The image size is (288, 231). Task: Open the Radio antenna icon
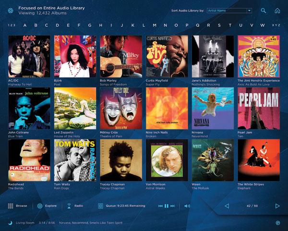pyautogui.click(x=69, y=206)
